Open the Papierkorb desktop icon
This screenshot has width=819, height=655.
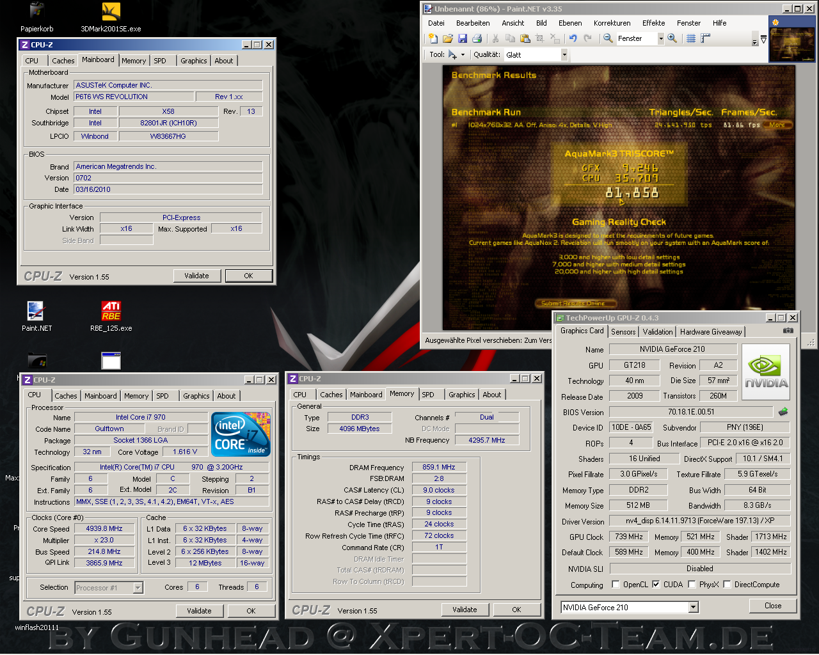coord(36,18)
